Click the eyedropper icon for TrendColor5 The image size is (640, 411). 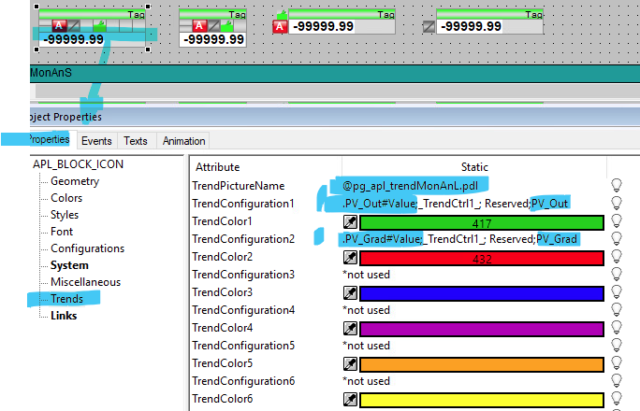(x=350, y=363)
